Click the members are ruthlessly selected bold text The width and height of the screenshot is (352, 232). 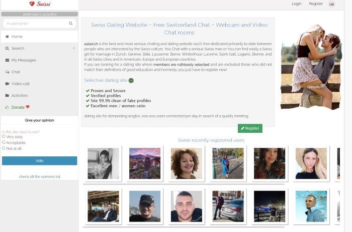point(182,65)
